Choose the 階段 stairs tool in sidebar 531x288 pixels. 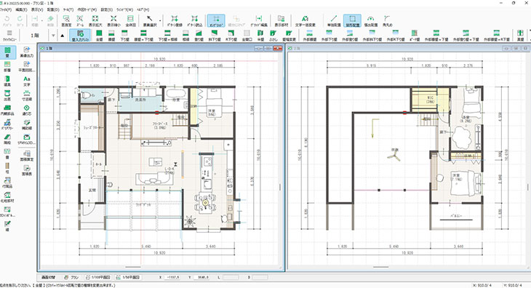click(x=7, y=139)
